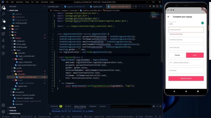
Task: Collapse the feature folder
Action: coord(18,38)
